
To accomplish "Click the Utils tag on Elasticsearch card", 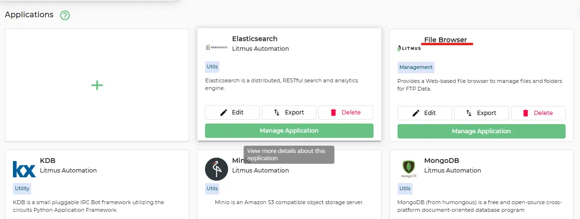I will pos(212,67).
